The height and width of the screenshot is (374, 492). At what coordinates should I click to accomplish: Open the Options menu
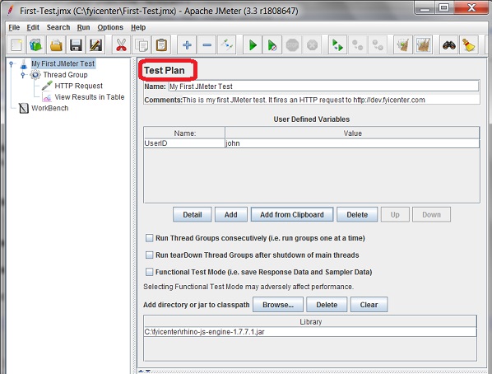click(x=110, y=27)
